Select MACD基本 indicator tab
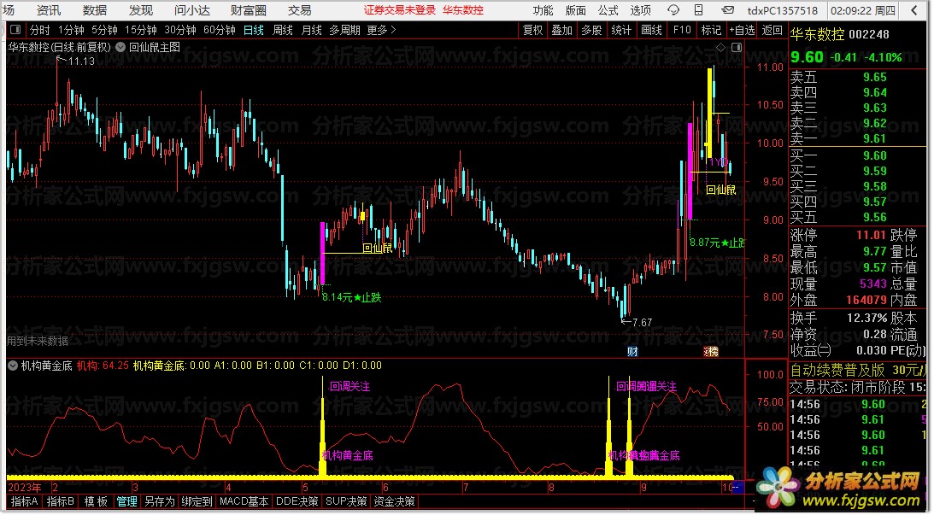Image resolution: width=934 pixels, height=515 pixels. 244,502
